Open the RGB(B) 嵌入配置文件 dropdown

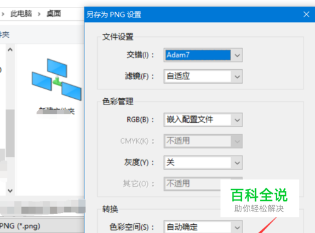coord(203,120)
